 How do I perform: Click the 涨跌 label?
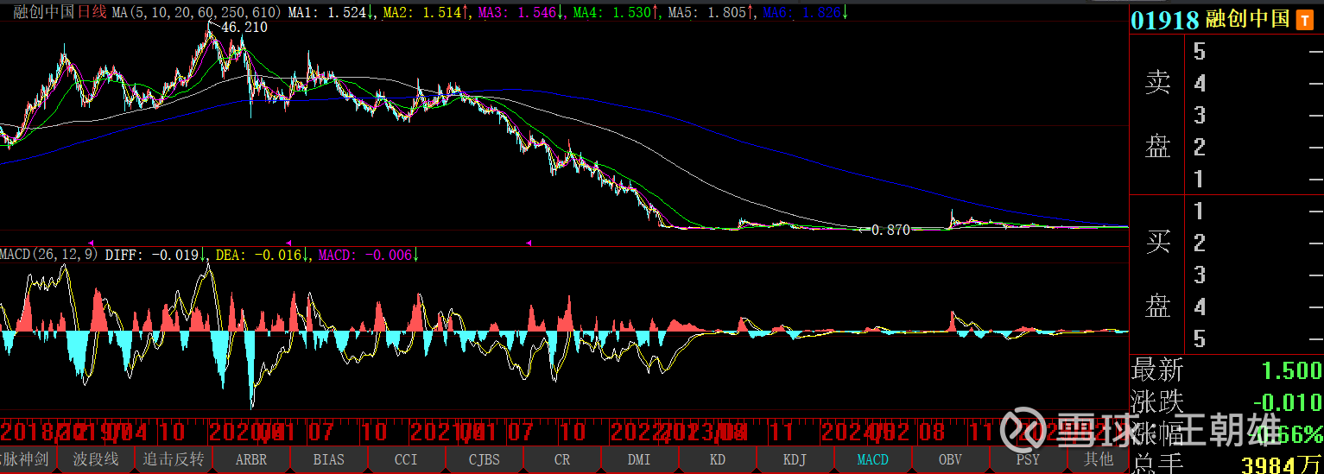click(x=1157, y=402)
